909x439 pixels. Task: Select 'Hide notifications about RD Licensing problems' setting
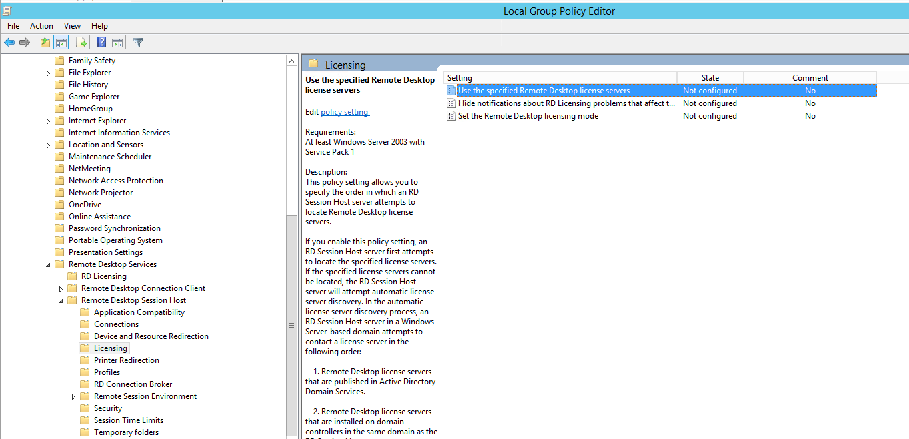(566, 103)
